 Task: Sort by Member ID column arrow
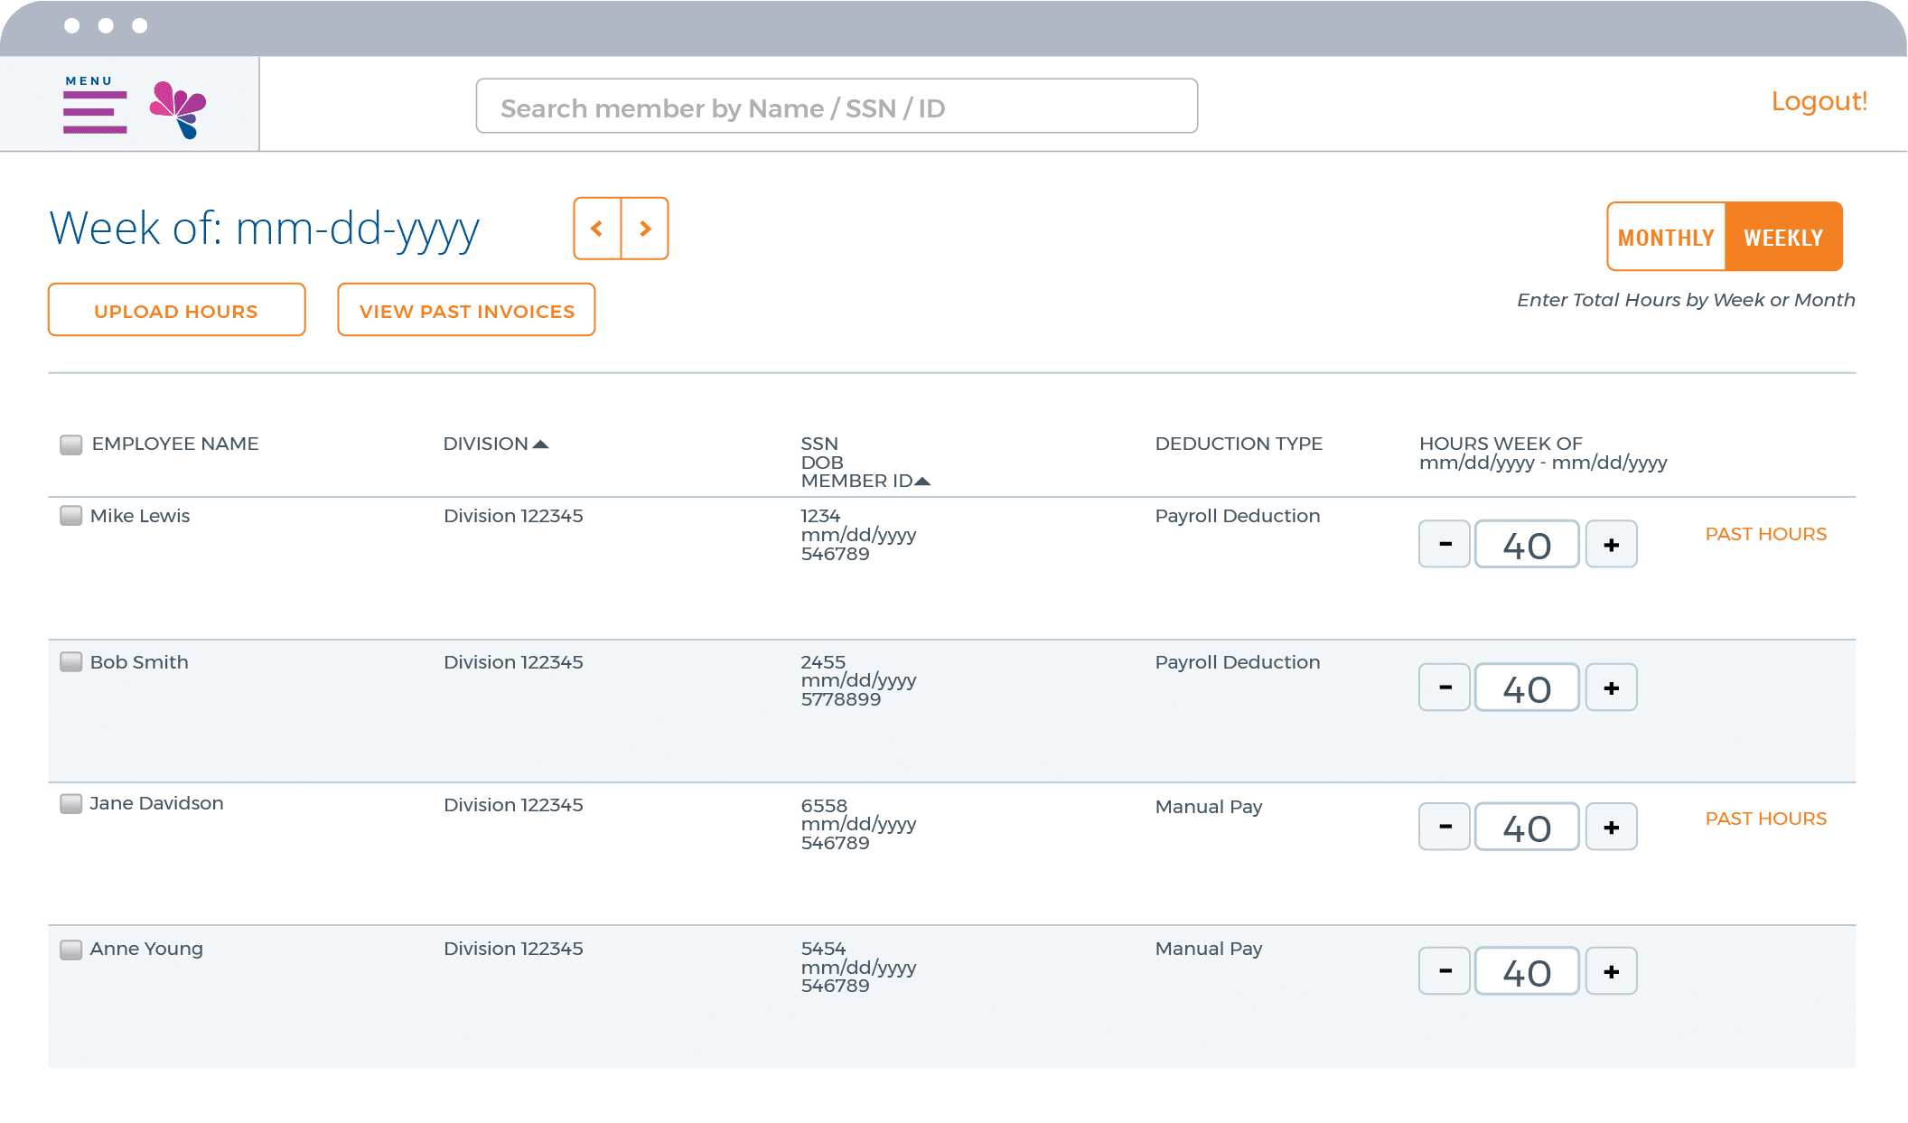[922, 482]
